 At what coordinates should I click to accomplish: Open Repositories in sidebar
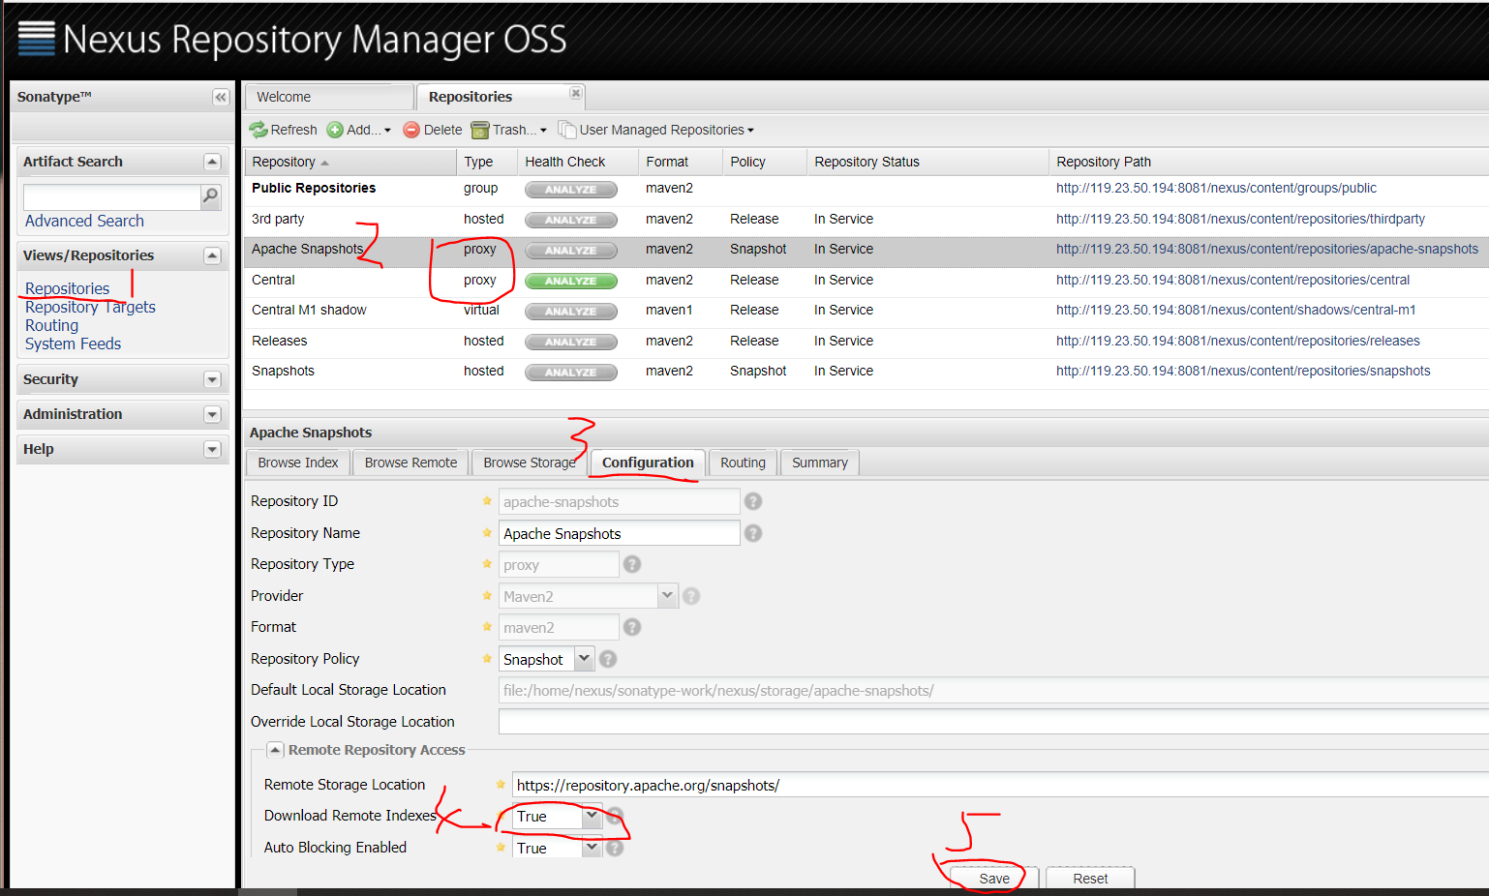pos(67,288)
